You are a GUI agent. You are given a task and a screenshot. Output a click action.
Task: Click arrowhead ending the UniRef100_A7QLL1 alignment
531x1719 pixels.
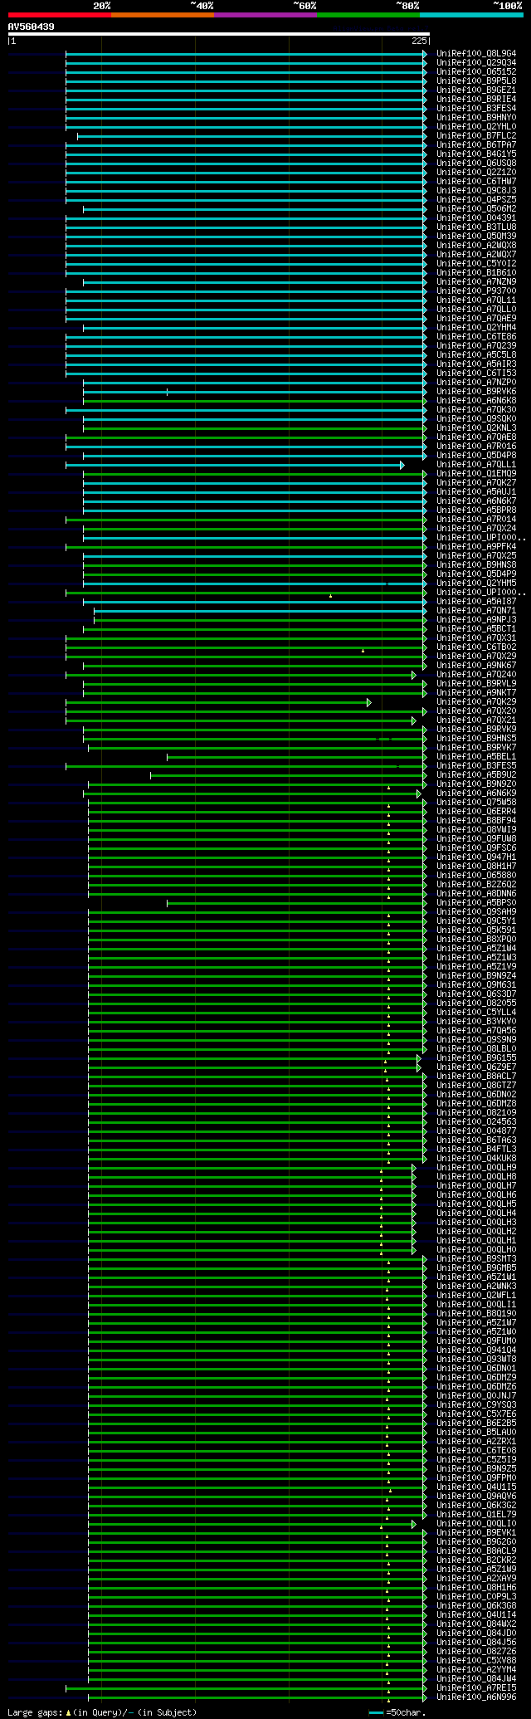(x=402, y=465)
